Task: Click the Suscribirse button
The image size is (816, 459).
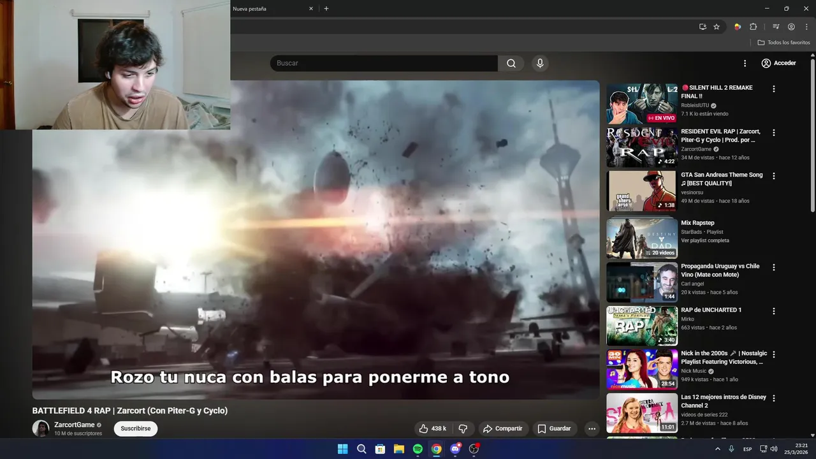Action: click(x=136, y=428)
